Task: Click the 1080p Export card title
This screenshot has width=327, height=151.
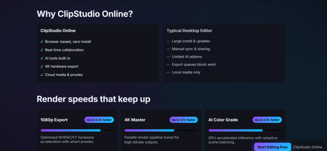Action: coord(54,120)
